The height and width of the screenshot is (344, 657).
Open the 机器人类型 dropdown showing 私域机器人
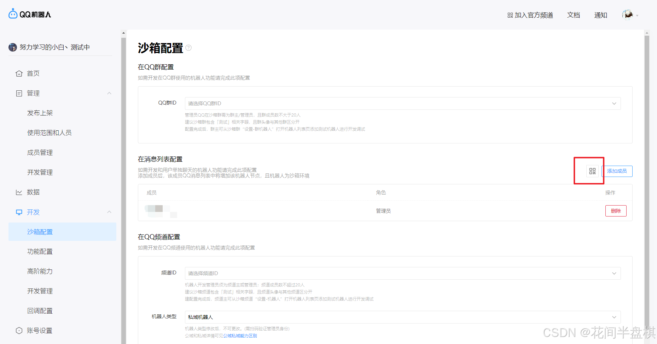[403, 317]
